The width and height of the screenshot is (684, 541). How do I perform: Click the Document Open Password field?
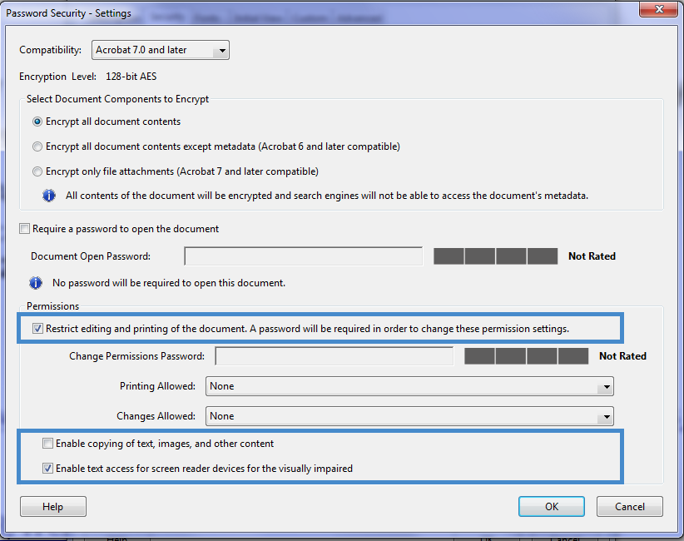[303, 256]
